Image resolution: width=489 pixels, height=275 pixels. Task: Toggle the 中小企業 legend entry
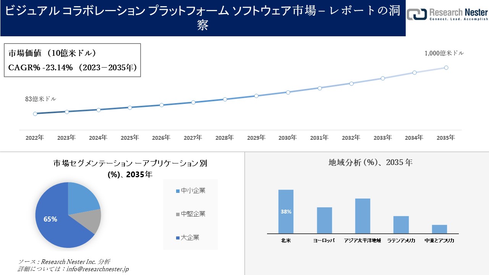click(x=192, y=190)
